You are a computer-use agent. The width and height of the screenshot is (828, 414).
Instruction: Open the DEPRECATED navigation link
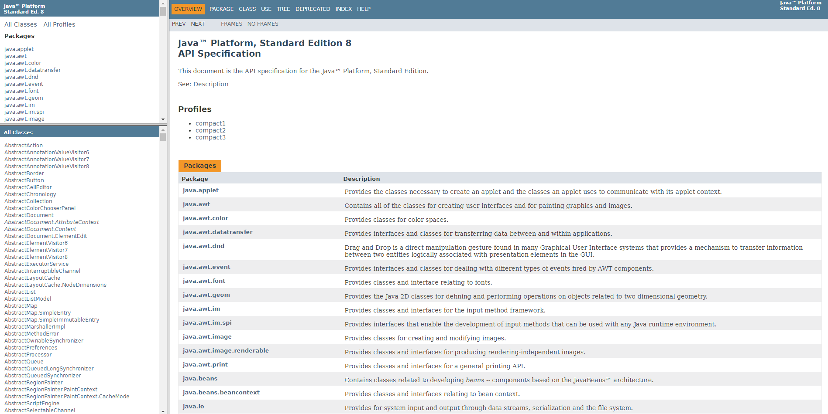(313, 9)
